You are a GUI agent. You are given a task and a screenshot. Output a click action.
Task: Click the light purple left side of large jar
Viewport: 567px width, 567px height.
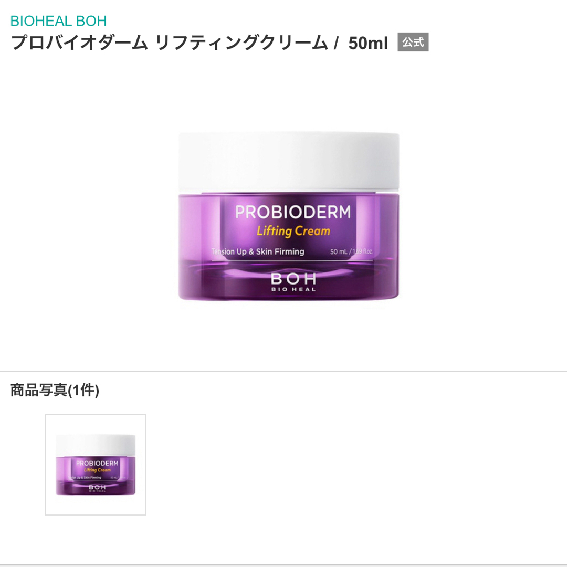pyautogui.click(x=199, y=226)
